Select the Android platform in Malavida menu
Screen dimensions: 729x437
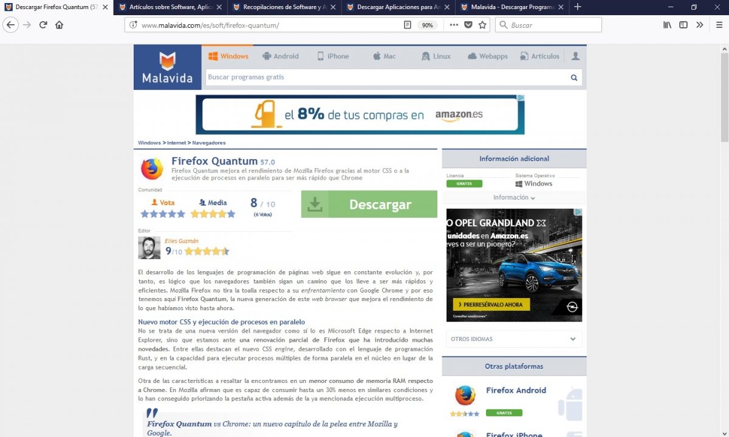[281, 56]
